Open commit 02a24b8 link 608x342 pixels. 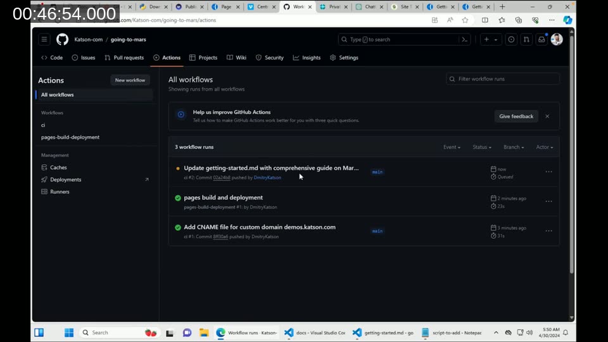coord(222,177)
